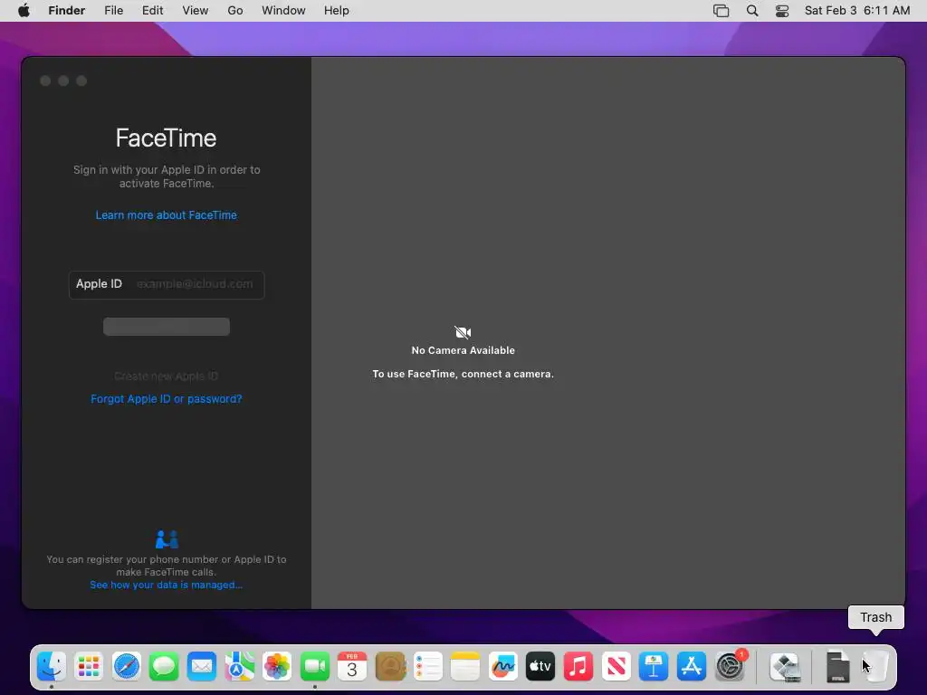Open the Go menu

point(235,11)
